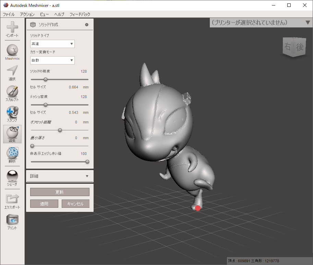This screenshot has height=265, width=313.
Task: Maximize the Meshmixer window
Action: [x=289, y=5]
